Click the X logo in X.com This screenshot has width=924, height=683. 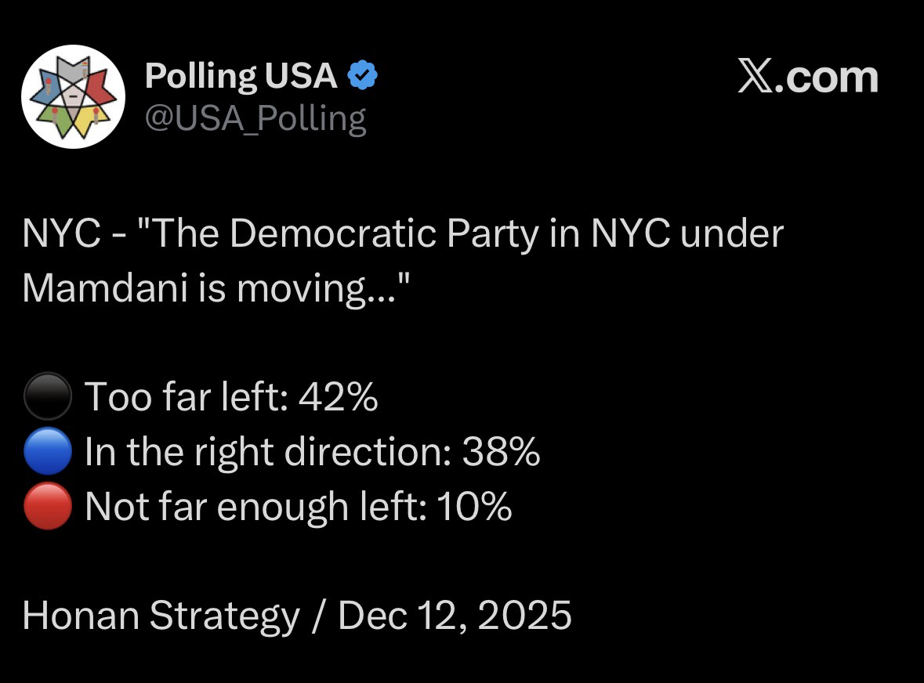tap(756, 77)
